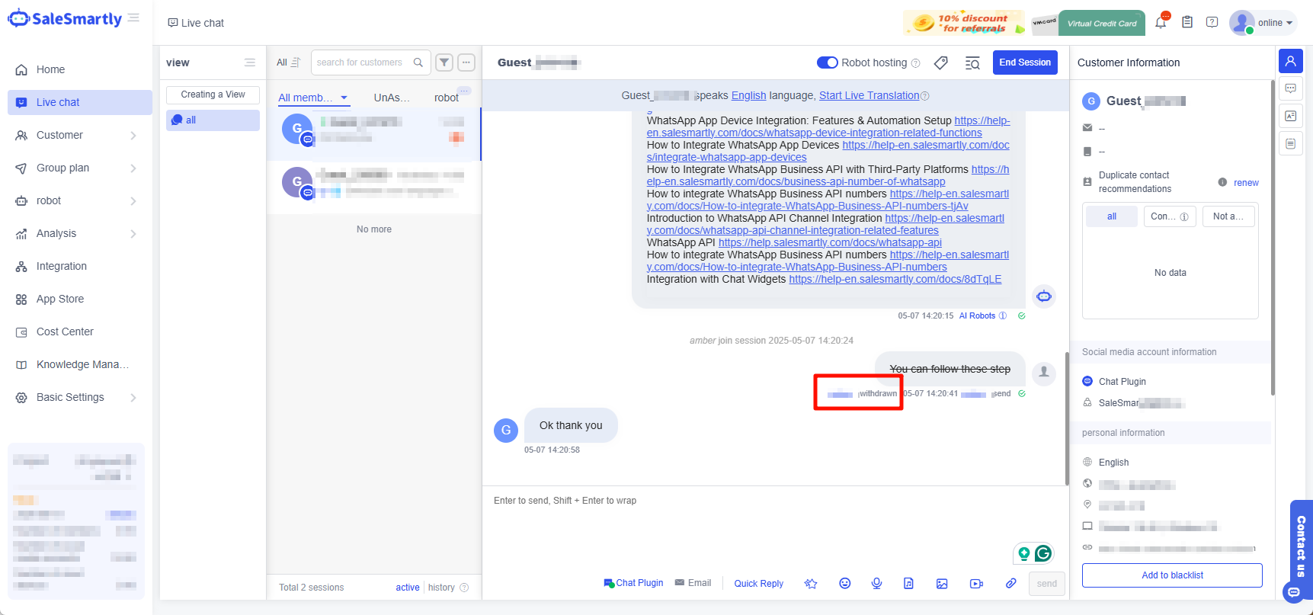Open the online status dropdown
The height and width of the screenshot is (615, 1313).
click(1263, 23)
